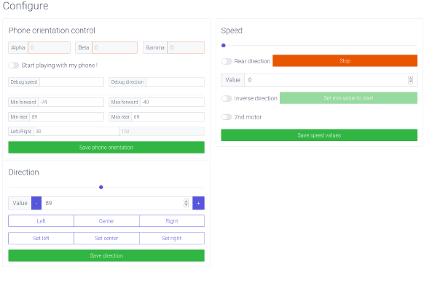424x291 pixels.
Task: Click Save speed values button
Action: coord(319,135)
